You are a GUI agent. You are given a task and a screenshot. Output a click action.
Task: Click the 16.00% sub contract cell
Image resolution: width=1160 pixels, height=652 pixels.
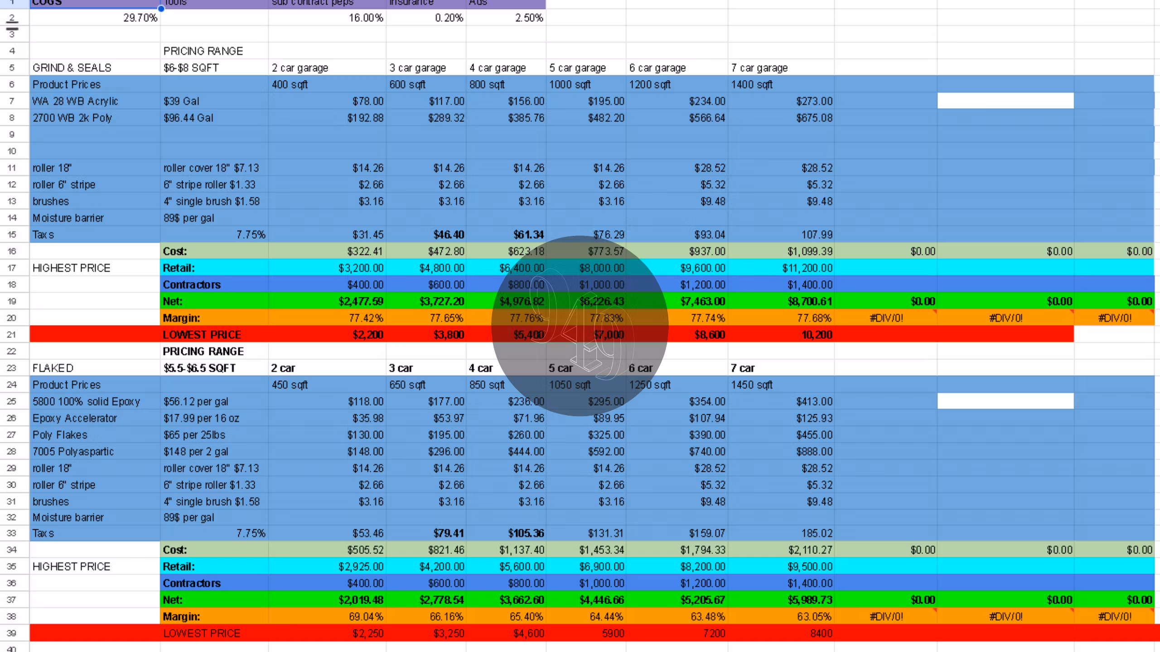[x=327, y=18]
